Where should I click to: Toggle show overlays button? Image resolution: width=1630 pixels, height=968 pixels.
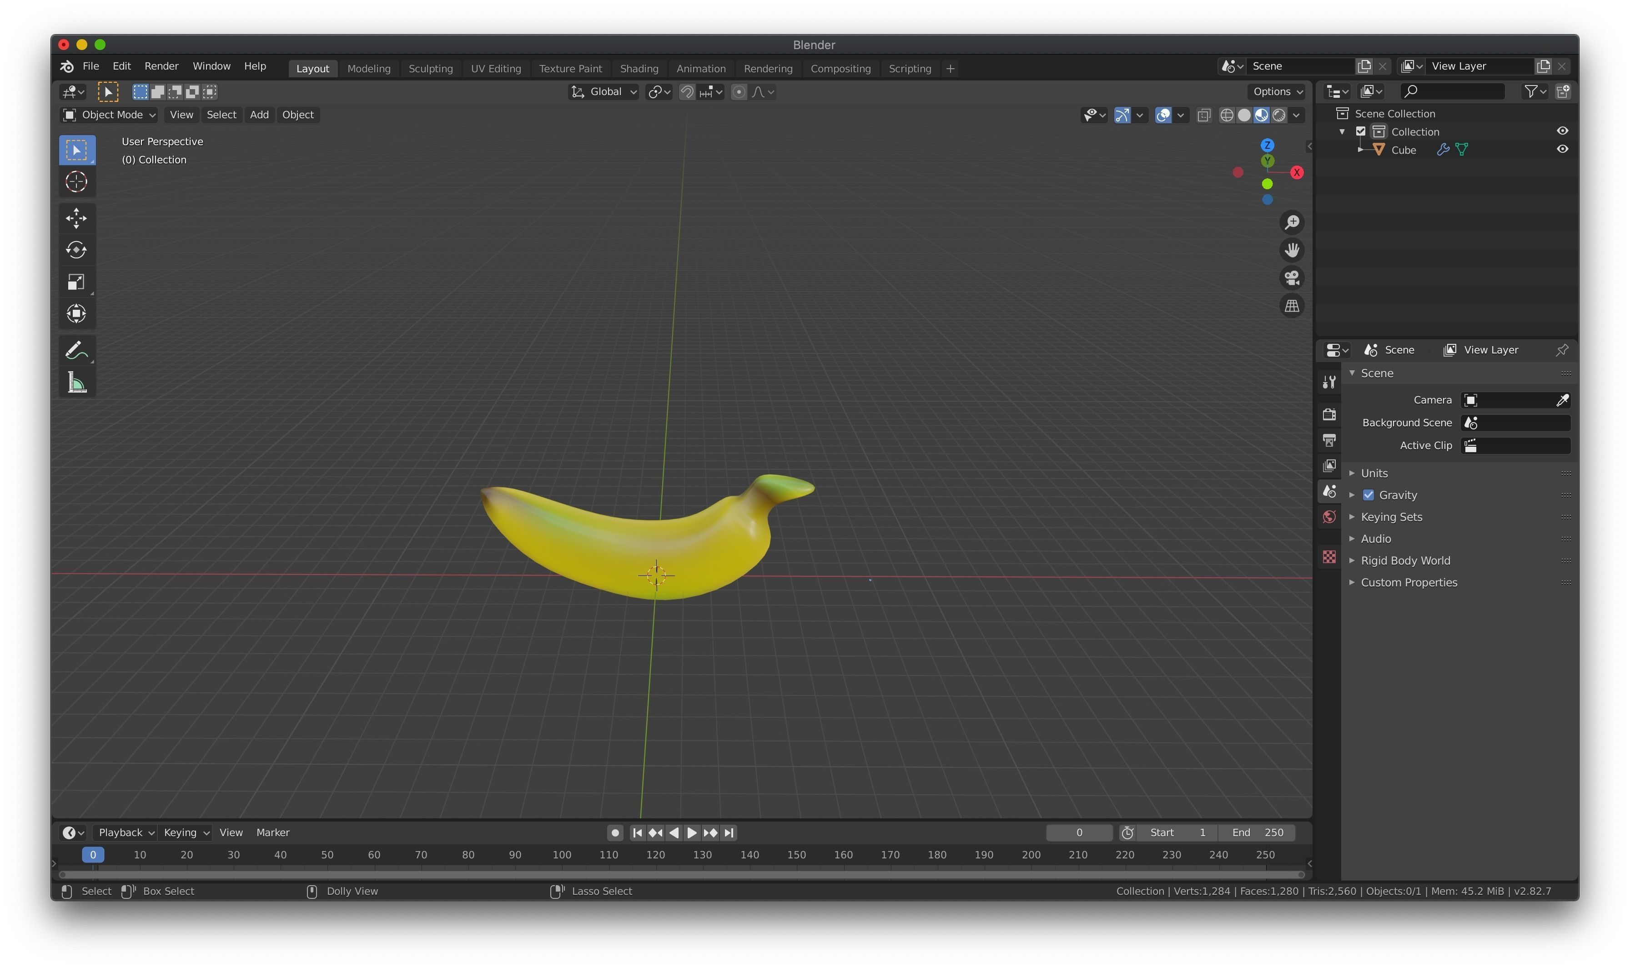pos(1163,116)
